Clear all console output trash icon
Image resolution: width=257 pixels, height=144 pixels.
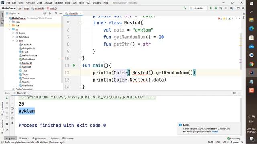(x=12, y=123)
